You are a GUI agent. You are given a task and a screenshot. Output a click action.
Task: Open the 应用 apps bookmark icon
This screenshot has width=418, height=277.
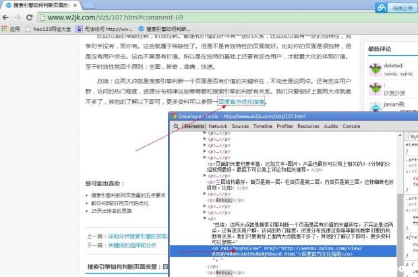point(10,30)
